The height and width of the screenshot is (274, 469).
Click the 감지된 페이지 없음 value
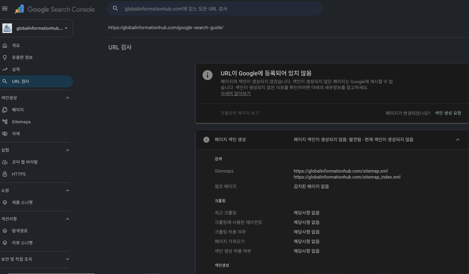click(311, 186)
